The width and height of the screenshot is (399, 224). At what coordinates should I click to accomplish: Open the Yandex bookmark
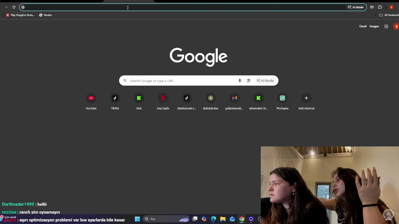coord(46,15)
